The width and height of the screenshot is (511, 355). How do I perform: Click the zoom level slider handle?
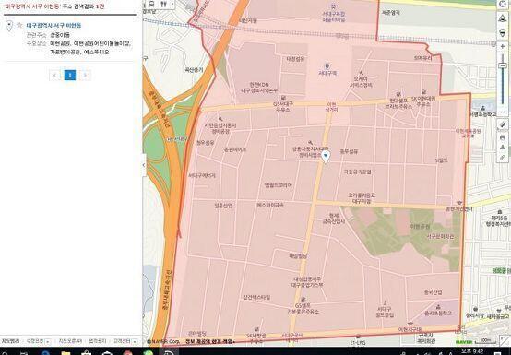502,65
